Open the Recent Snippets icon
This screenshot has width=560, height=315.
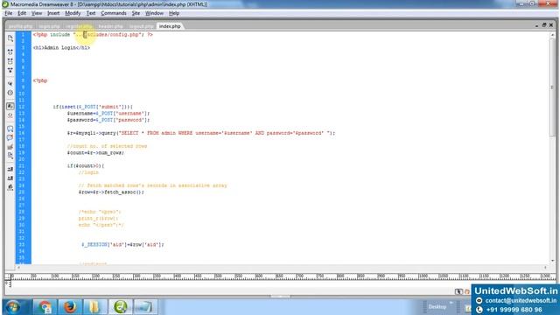coord(10,156)
